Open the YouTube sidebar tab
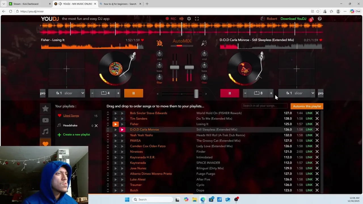363x204 pixels. 45,120
